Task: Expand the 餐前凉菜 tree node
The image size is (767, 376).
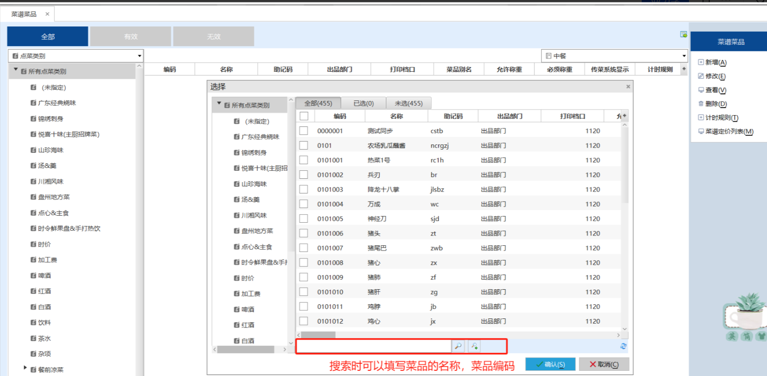Action: (25, 368)
